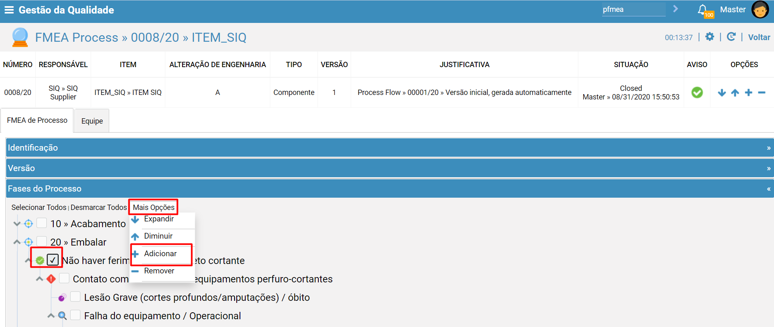Image resolution: width=774 pixels, height=327 pixels.
Task: Check the Lesão Grave checkbox
Action: 75,297
